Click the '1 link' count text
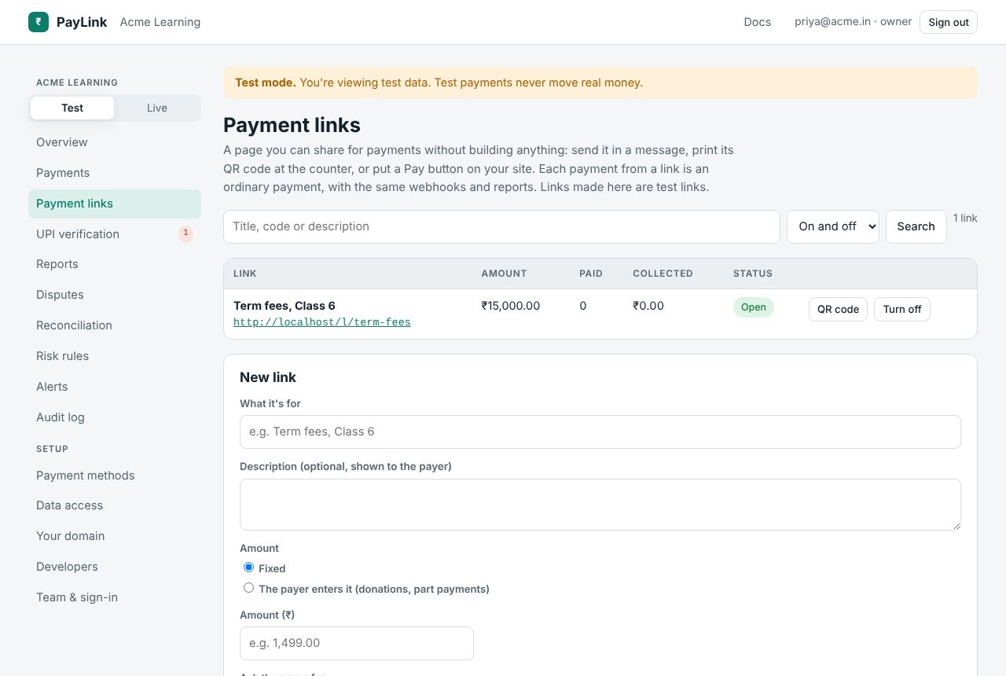 (965, 218)
